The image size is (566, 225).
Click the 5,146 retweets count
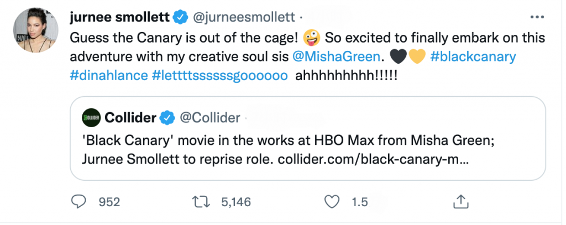pos(236,202)
